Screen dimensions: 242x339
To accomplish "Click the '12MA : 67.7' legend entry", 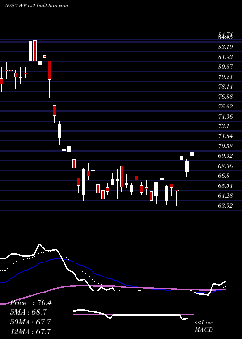I will pos(30,331).
